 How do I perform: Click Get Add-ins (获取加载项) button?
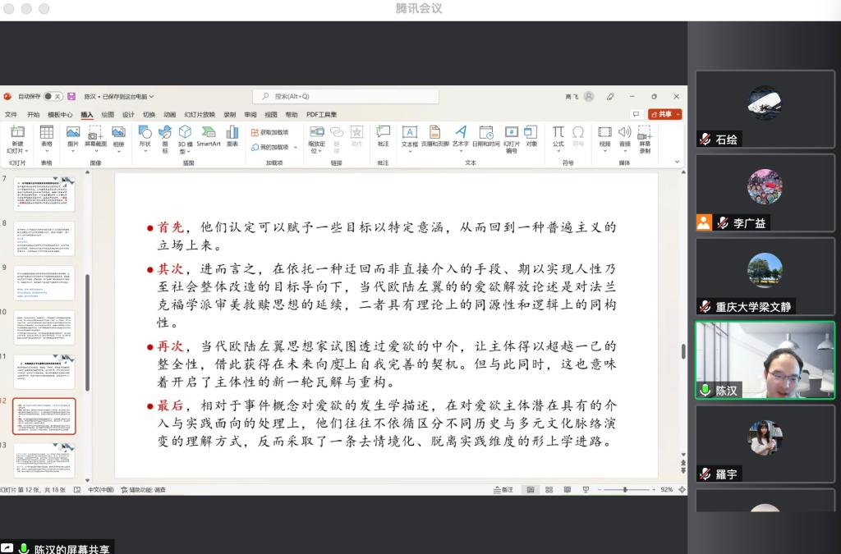pos(270,132)
